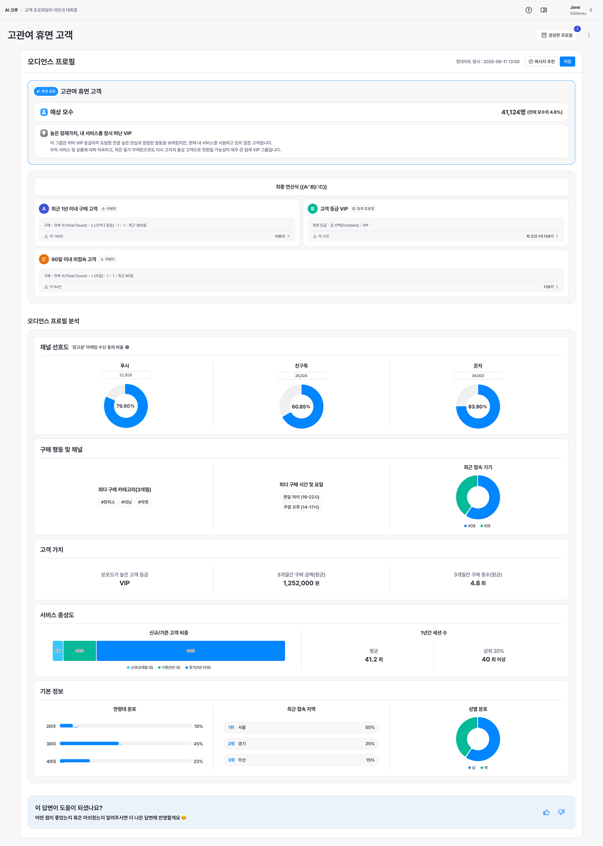603x846 pixels.
Task: Select the #원피스 category tag
Action: (x=108, y=502)
